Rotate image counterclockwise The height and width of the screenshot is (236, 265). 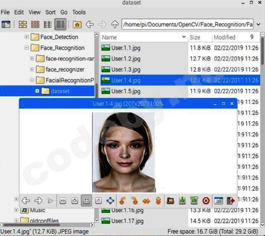coord(122,201)
